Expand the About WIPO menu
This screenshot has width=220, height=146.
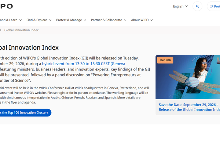coord(142,20)
